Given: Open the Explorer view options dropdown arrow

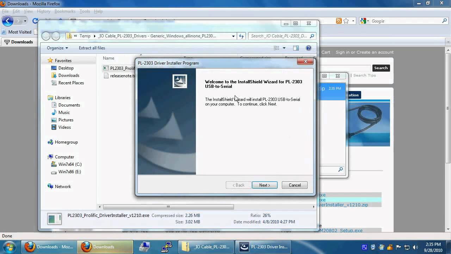Looking at the screenshot, I should (x=284, y=48).
